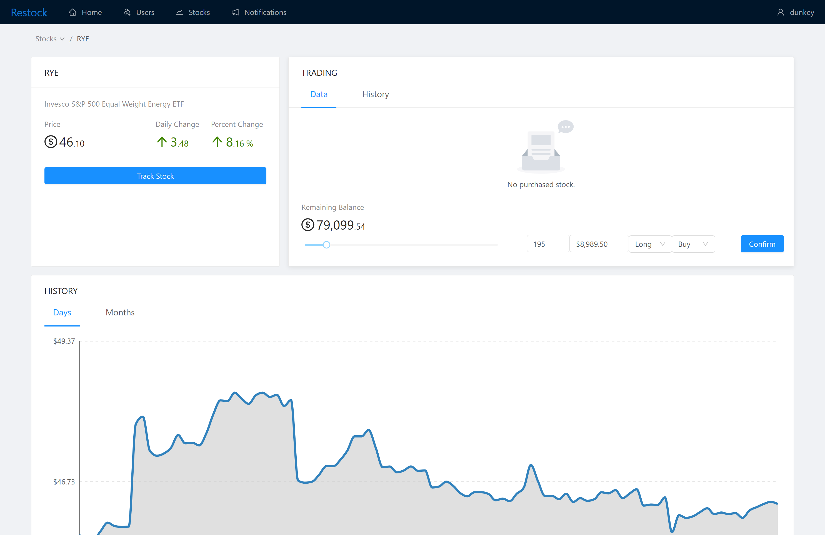The image size is (825, 535).
Task: Check Notifications using the megaphone icon
Action: click(235, 12)
